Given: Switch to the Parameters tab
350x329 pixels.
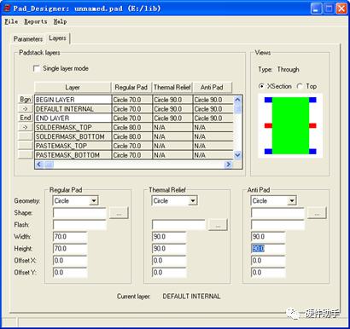Looking at the screenshot, I should [x=28, y=39].
